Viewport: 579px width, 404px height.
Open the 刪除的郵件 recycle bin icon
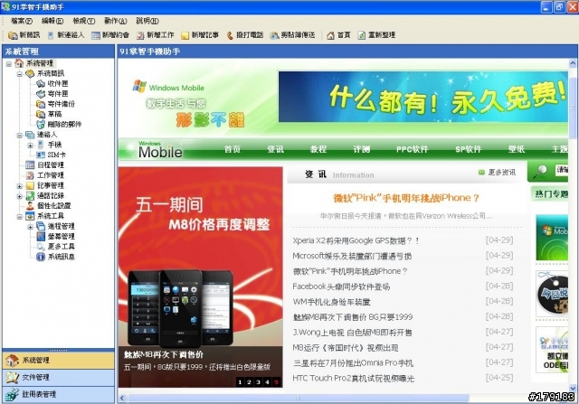click(41, 125)
